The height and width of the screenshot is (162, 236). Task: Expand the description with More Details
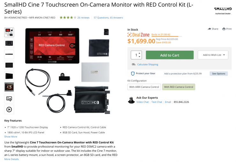coord(11,159)
